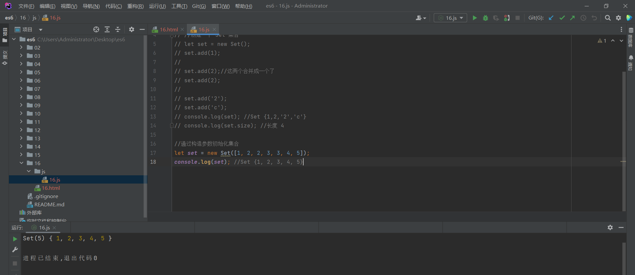This screenshot has width=635, height=275.
Task: Open IDE settings gear in top toolbar
Action: pos(618,18)
